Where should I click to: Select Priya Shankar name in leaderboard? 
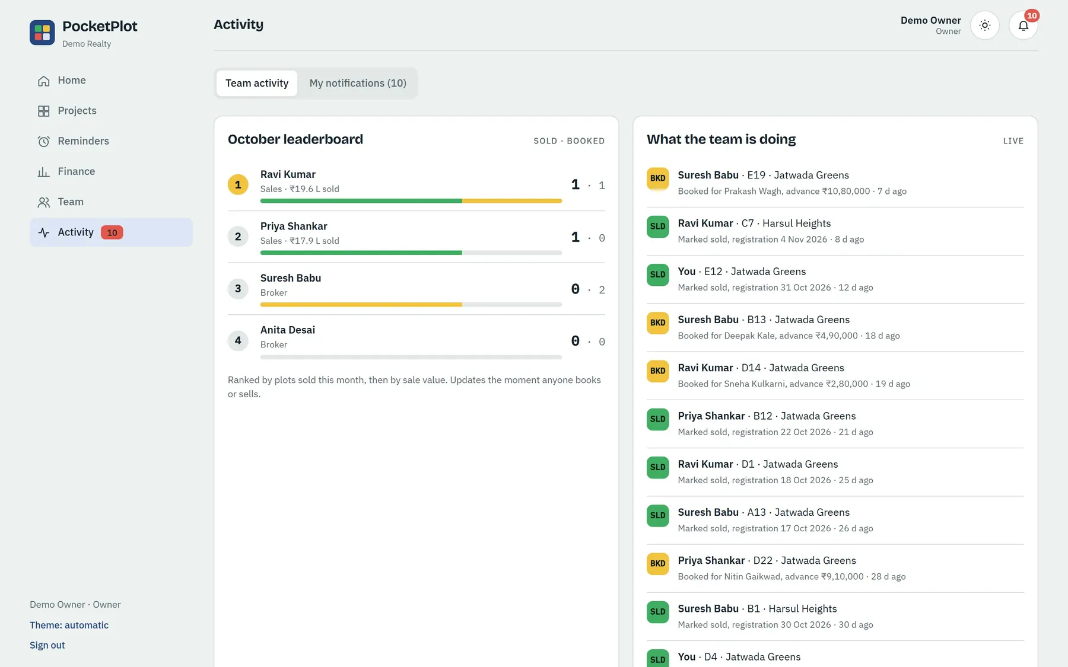[x=294, y=226]
